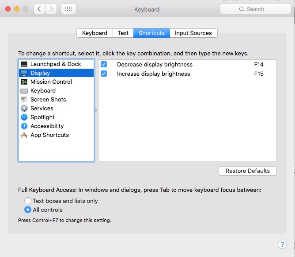Click the Services gear icon

tap(24, 109)
